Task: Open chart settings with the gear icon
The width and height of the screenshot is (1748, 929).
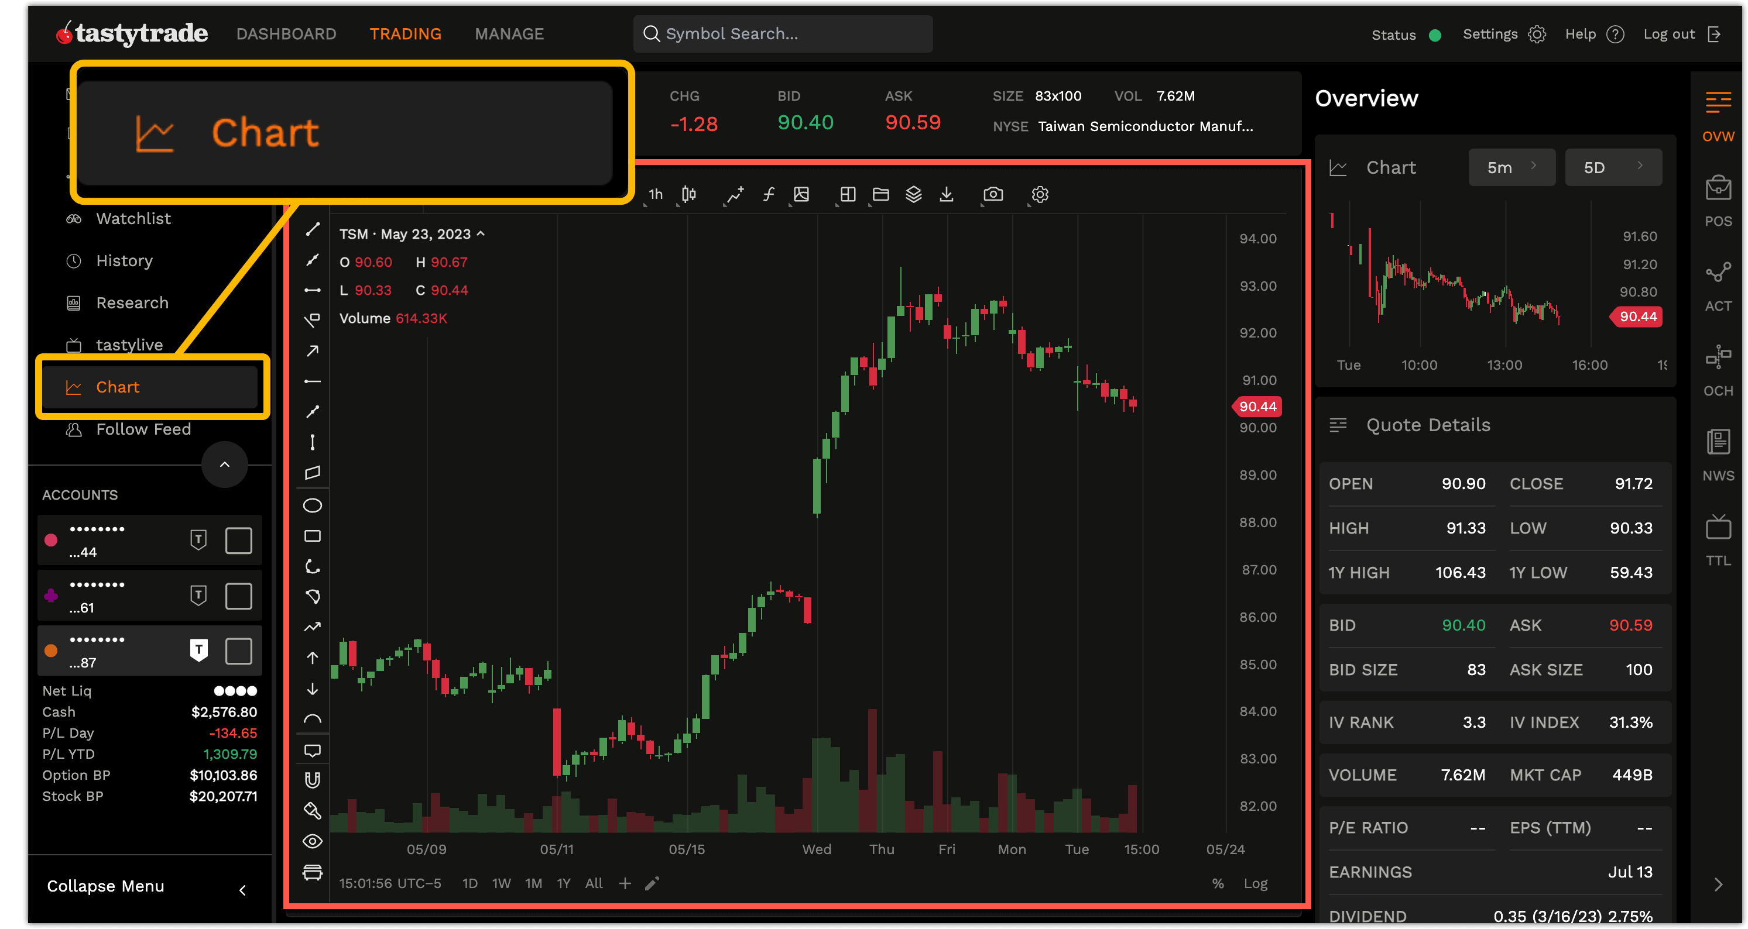Action: (1040, 195)
